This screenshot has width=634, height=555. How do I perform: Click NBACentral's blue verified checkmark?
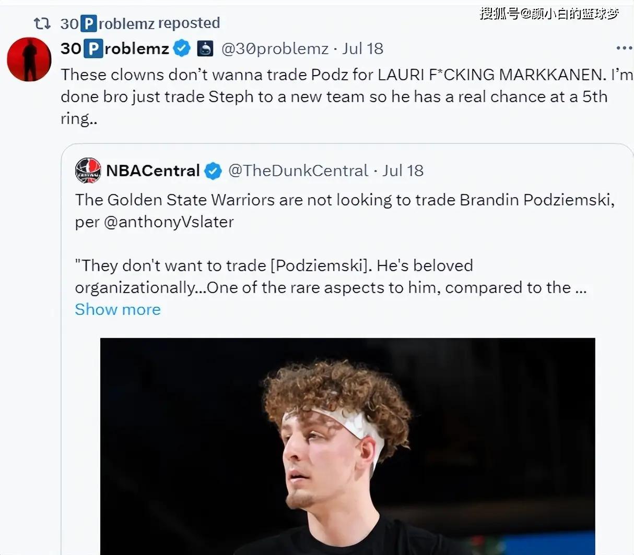213,171
